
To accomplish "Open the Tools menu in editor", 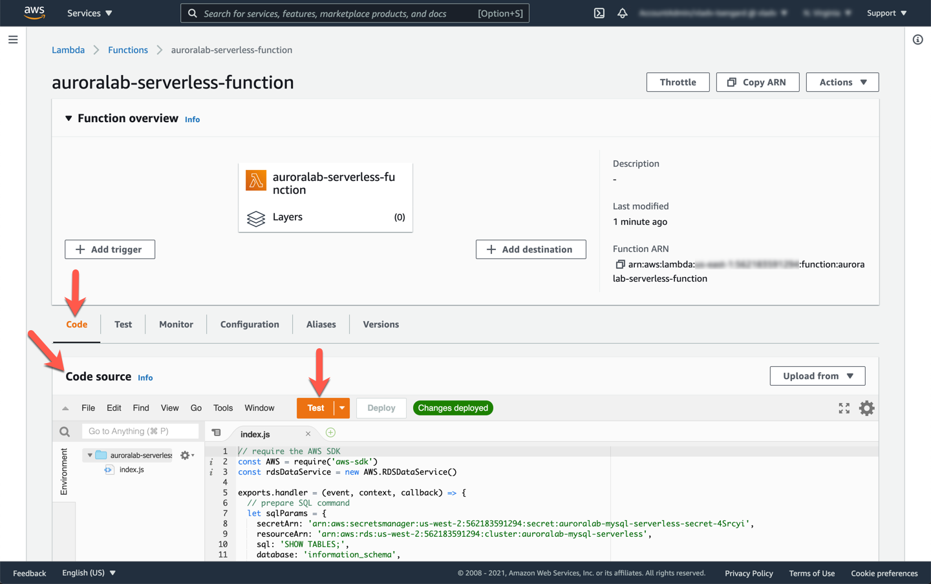I will [222, 408].
